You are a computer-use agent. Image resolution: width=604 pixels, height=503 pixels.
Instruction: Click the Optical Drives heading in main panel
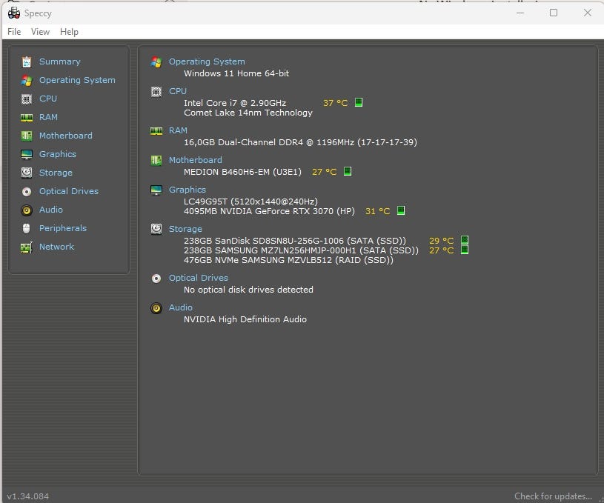199,278
